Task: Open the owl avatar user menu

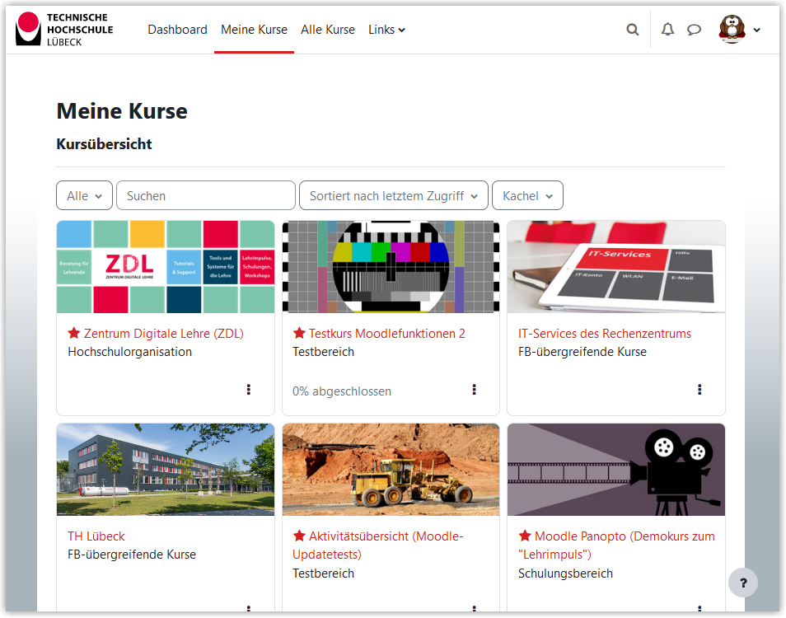Action: click(732, 29)
